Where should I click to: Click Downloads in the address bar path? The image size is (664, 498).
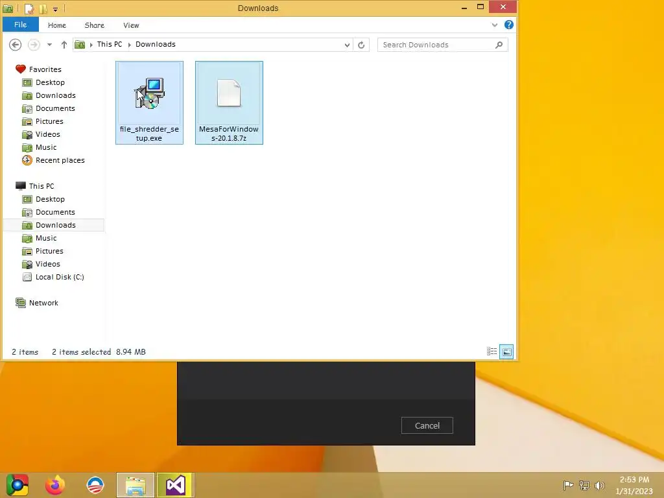pos(156,44)
